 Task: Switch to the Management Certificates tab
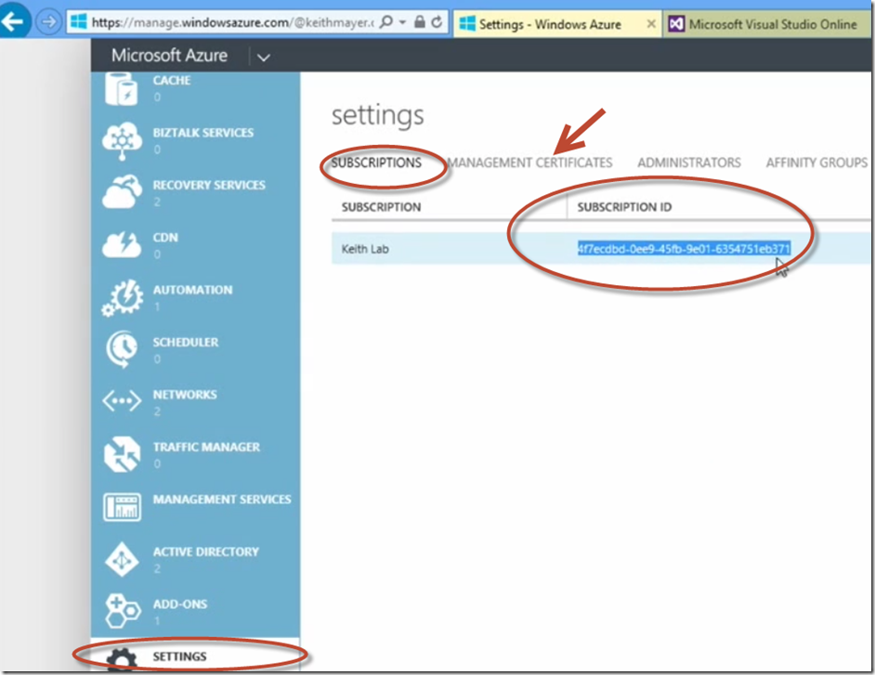[530, 162]
